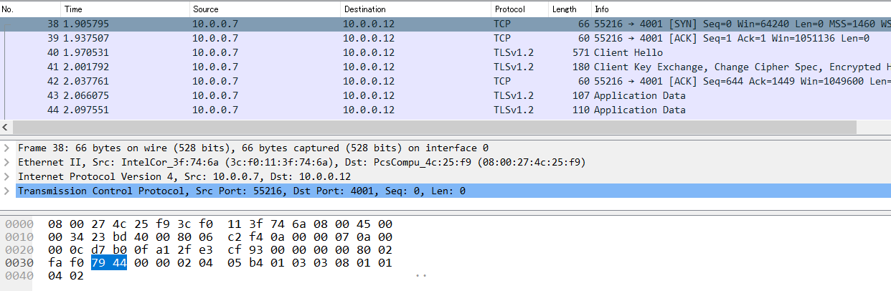Click length value 571
Screen dimensions: 891x291
[x=580, y=52]
